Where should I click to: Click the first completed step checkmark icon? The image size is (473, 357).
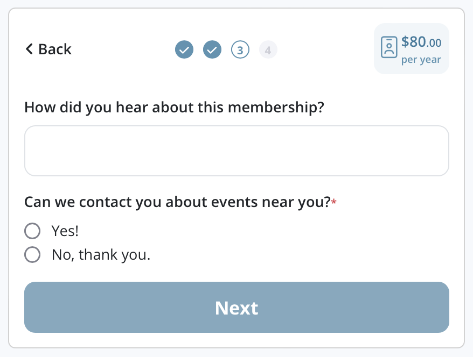184,49
